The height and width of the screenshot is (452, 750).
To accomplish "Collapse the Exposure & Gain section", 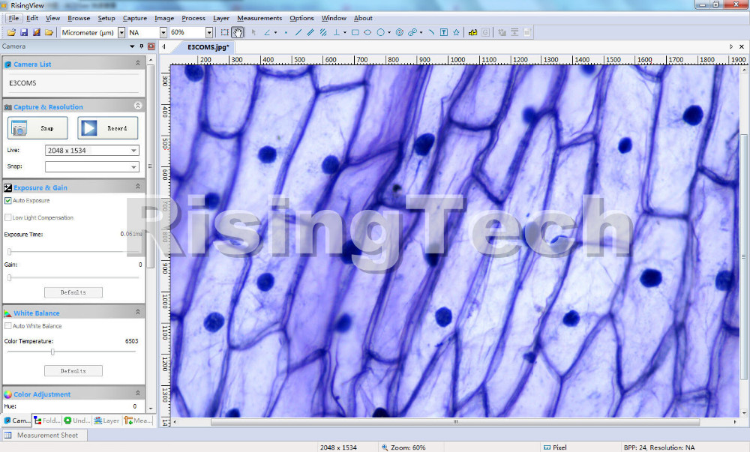I will click(x=137, y=187).
